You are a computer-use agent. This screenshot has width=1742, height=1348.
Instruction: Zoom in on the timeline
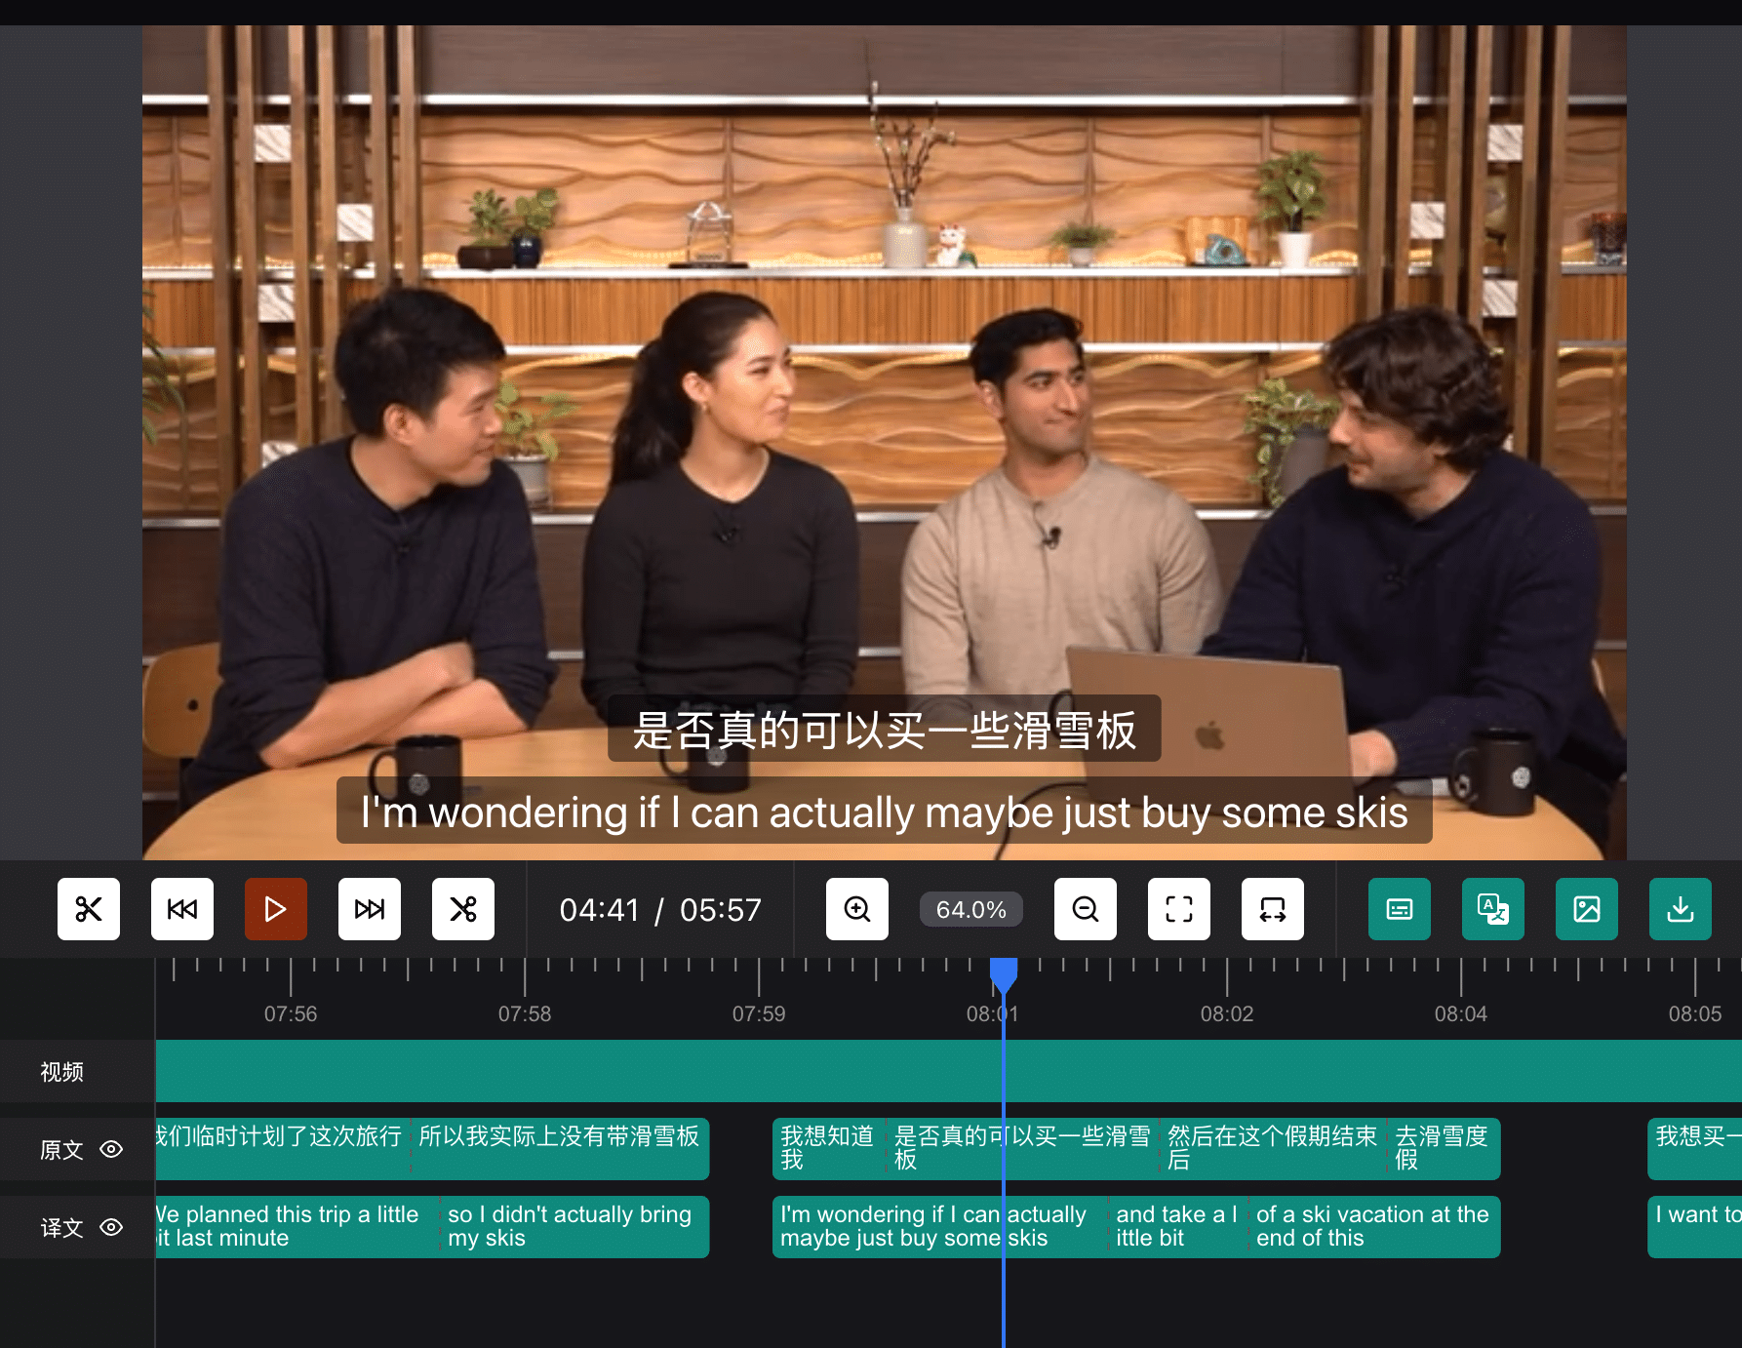click(x=856, y=909)
